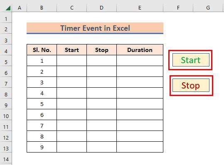Select row 1 header
The image size is (224, 165).
6,19
